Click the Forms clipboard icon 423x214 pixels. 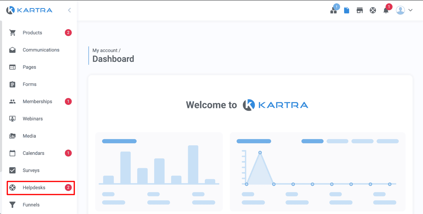tap(12, 84)
